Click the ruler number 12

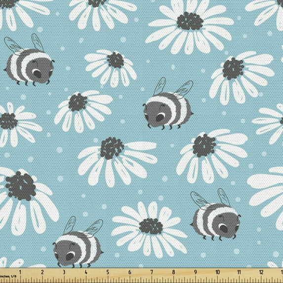pyautogui.click(x=261, y=272)
